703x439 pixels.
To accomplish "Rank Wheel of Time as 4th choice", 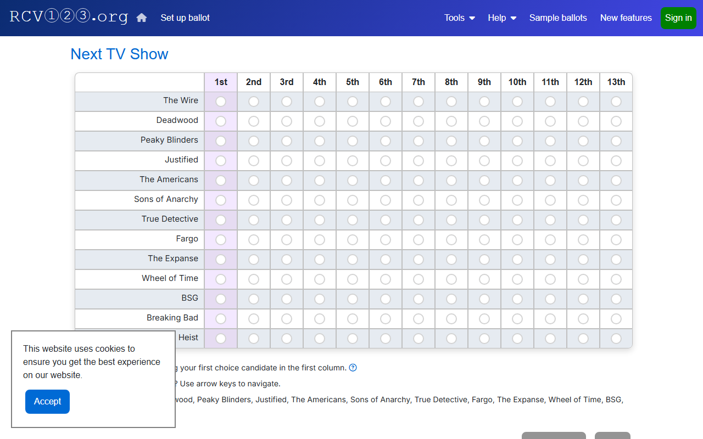I will [x=320, y=279].
